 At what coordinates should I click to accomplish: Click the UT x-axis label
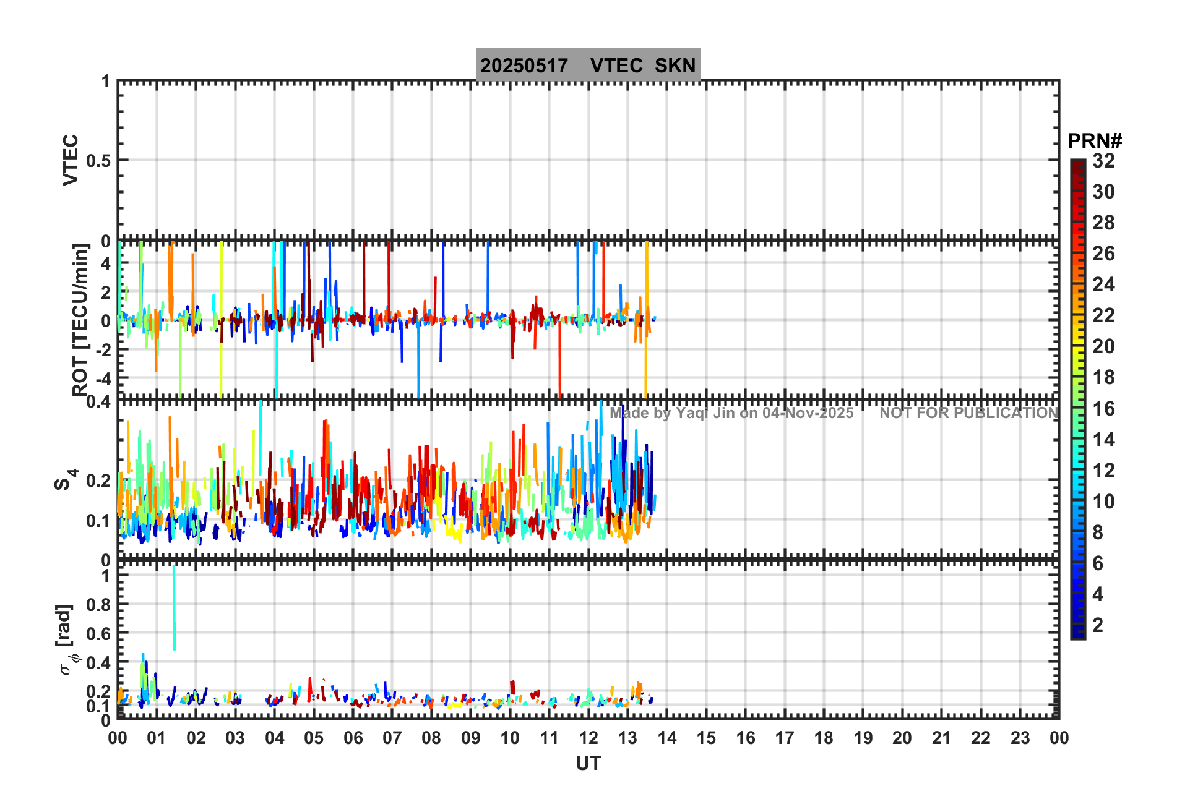[x=588, y=764]
